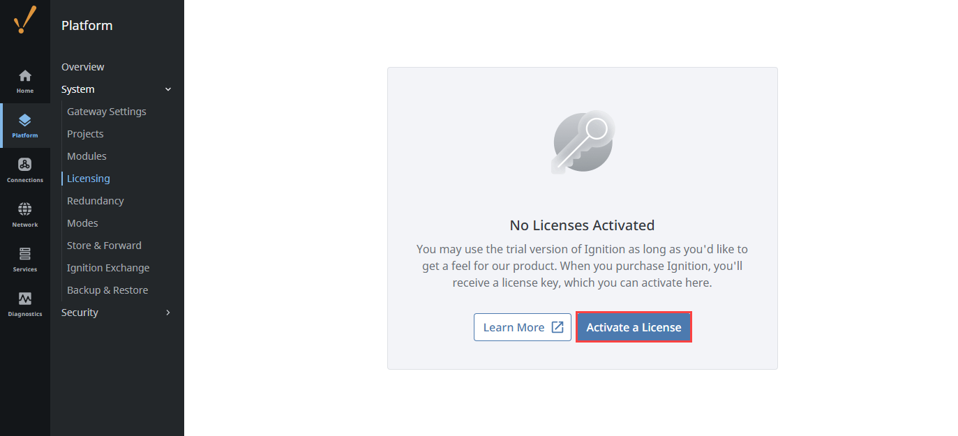Open the Learn More link
The width and height of the screenshot is (958, 436).
(x=516, y=326)
